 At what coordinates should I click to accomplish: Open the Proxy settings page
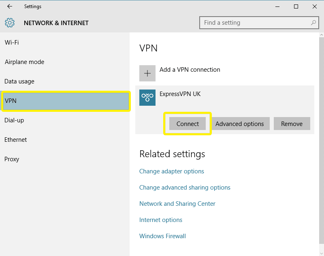click(x=12, y=159)
